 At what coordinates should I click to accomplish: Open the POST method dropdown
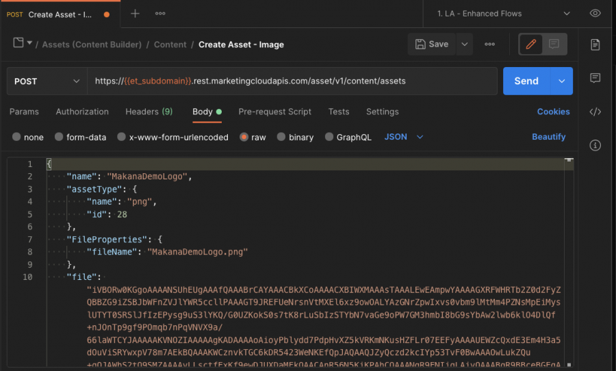(x=47, y=81)
